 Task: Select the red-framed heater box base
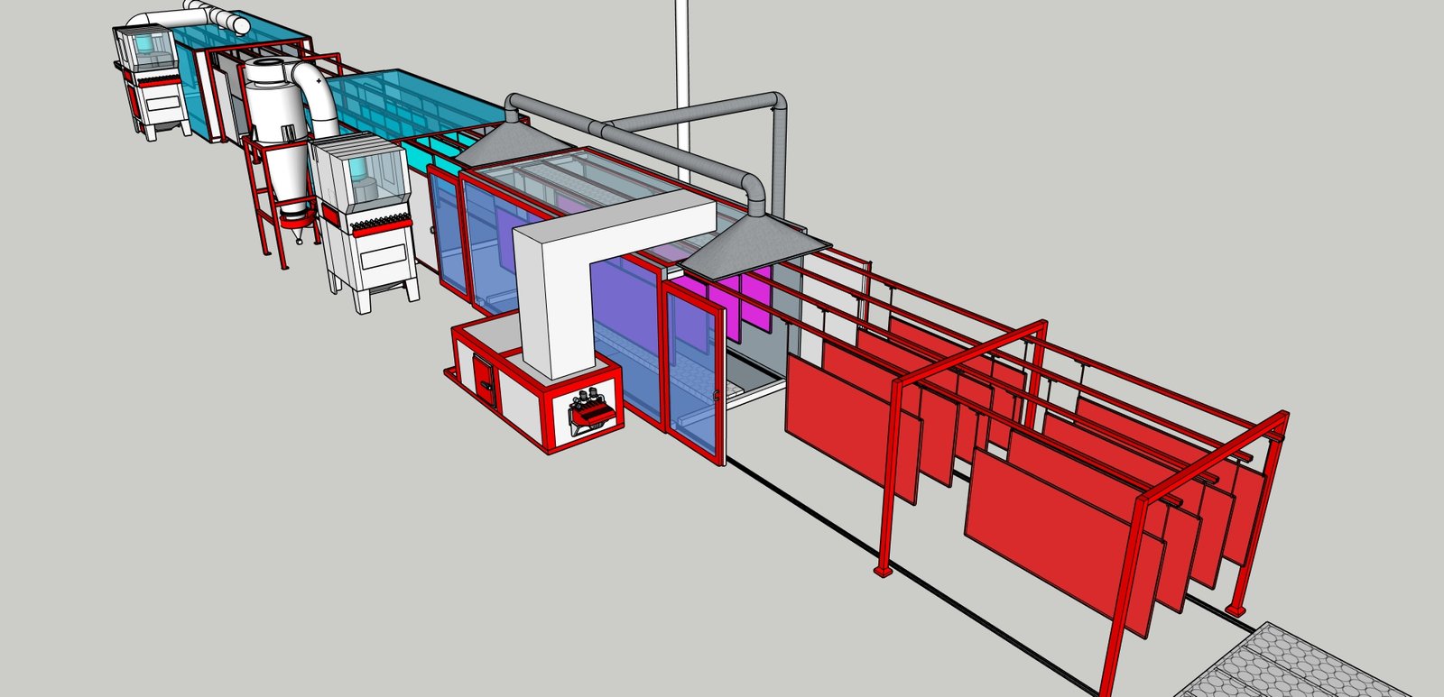[523, 397]
